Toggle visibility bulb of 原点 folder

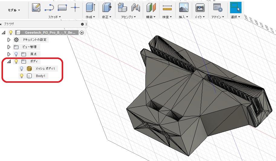16,54
